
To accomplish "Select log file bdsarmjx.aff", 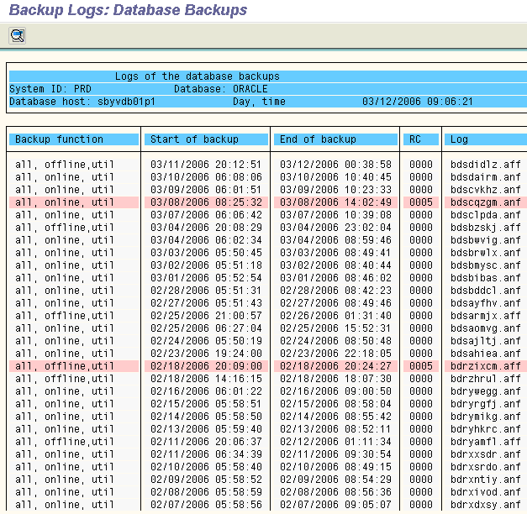I will (485, 316).
